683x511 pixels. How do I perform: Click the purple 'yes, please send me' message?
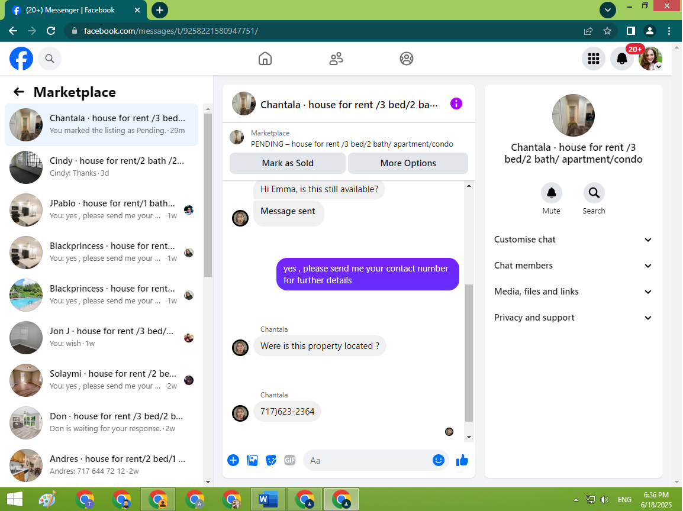pos(367,274)
